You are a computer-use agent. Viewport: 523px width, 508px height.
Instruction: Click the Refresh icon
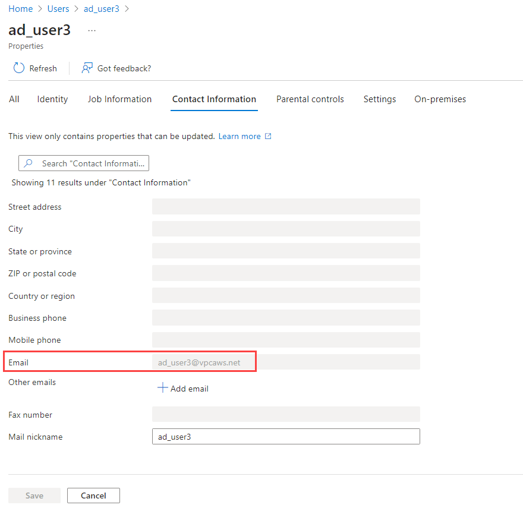(x=18, y=68)
